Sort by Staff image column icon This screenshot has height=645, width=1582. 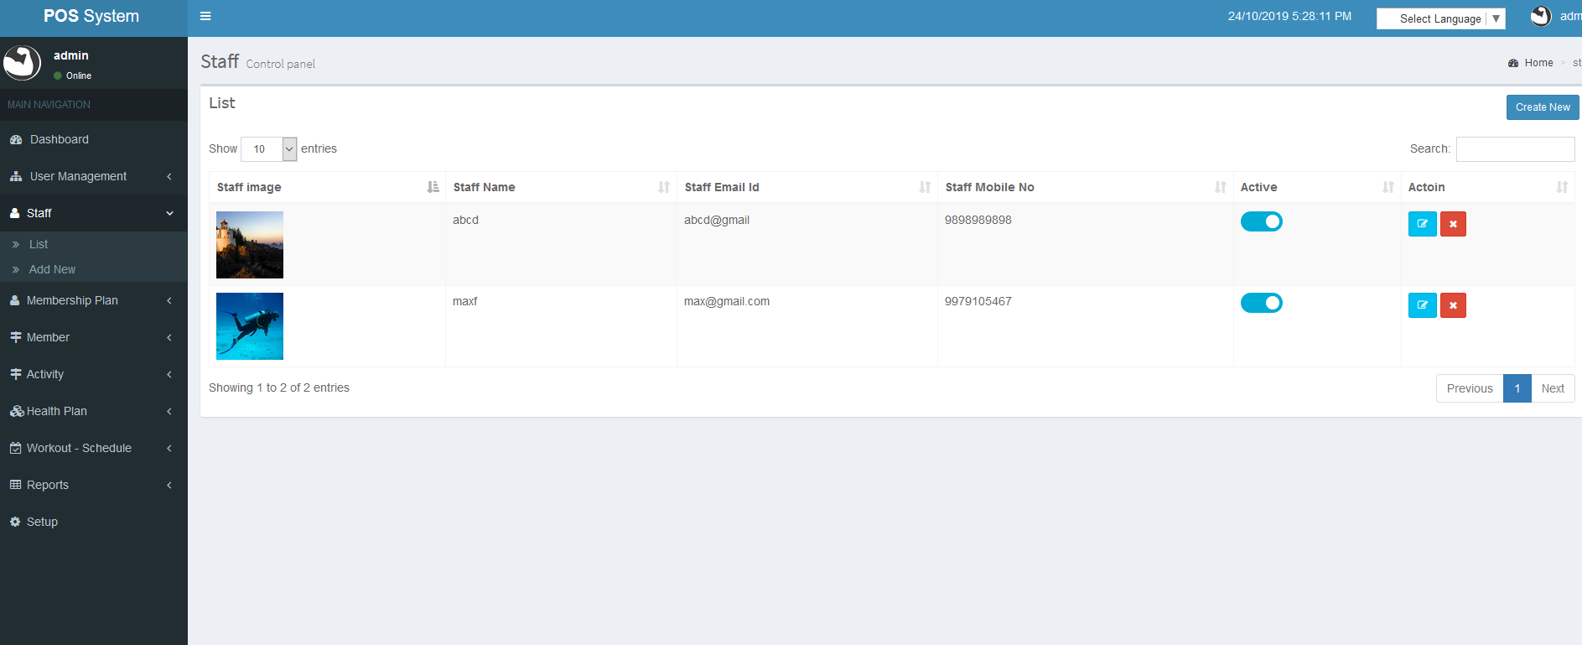point(433,187)
